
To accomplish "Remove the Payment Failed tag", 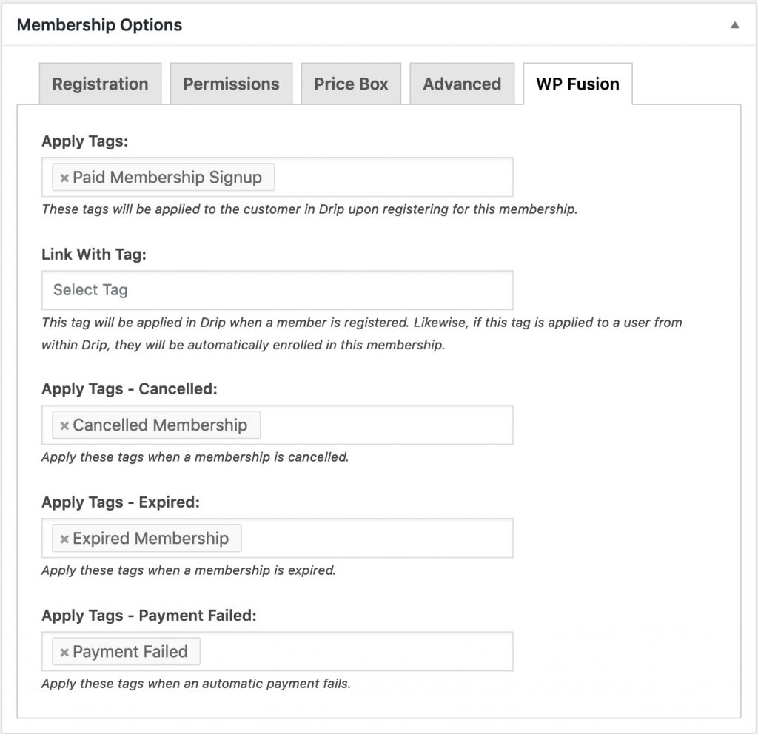I will pyautogui.click(x=64, y=653).
